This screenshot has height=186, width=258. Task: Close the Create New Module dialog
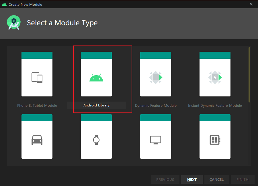point(251,5)
